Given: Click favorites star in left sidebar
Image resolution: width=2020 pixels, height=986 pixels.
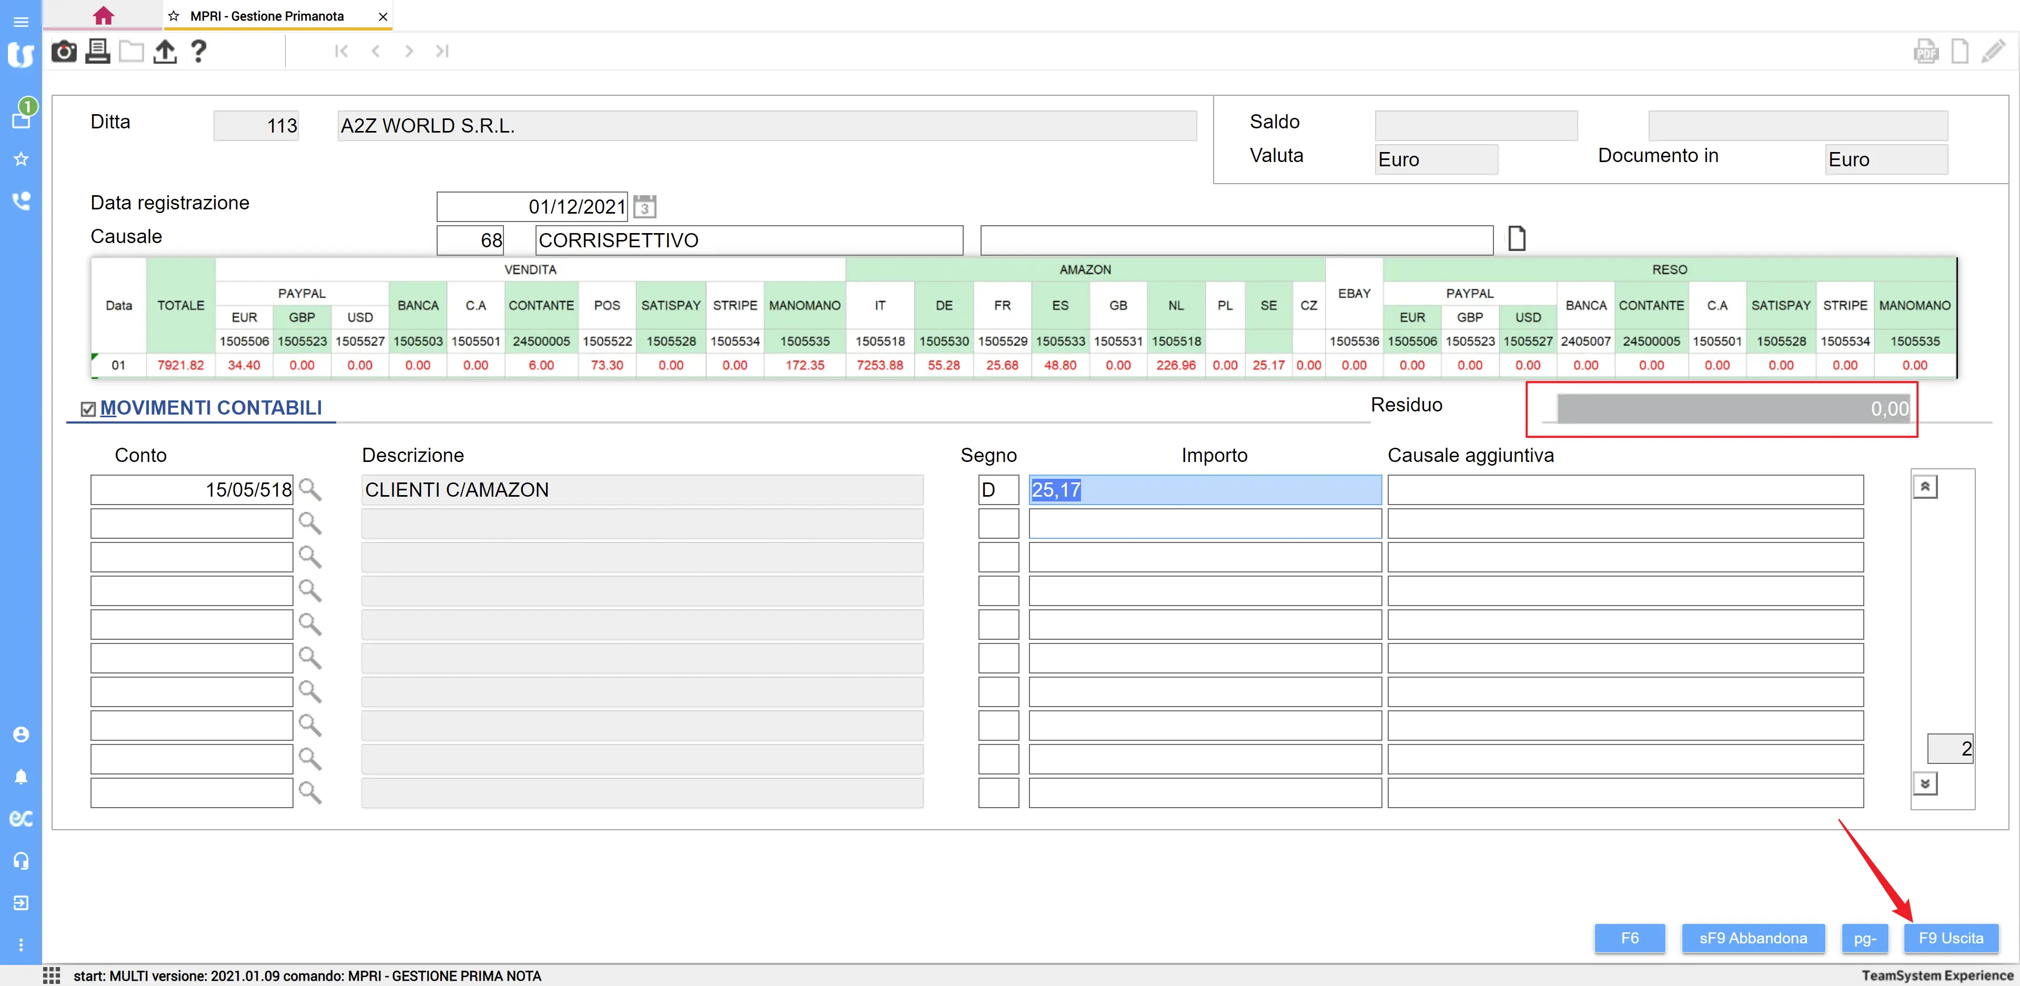Looking at the screenshot, I should 21,159.
